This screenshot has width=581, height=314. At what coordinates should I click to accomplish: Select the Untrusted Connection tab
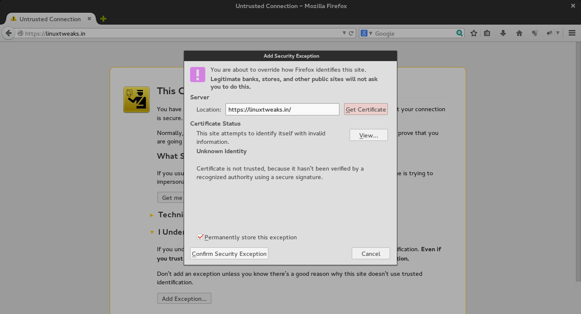[x=50, y=19]
